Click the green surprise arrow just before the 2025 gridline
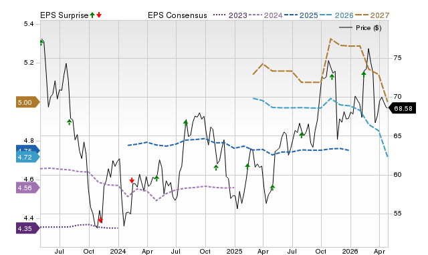The height and width of the screenshot is (255, 428). pyautogui.click(x=216, y=168)
